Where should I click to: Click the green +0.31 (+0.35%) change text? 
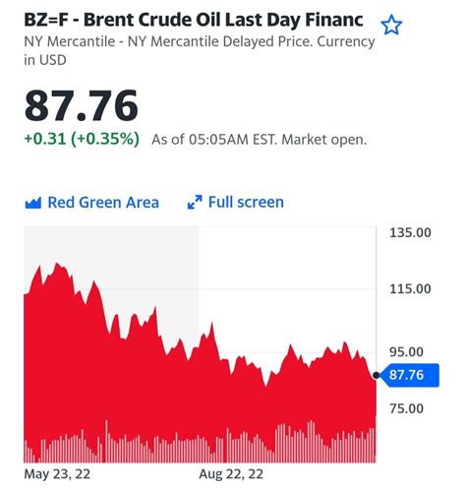pyautogui.click(x=82, y=139)
